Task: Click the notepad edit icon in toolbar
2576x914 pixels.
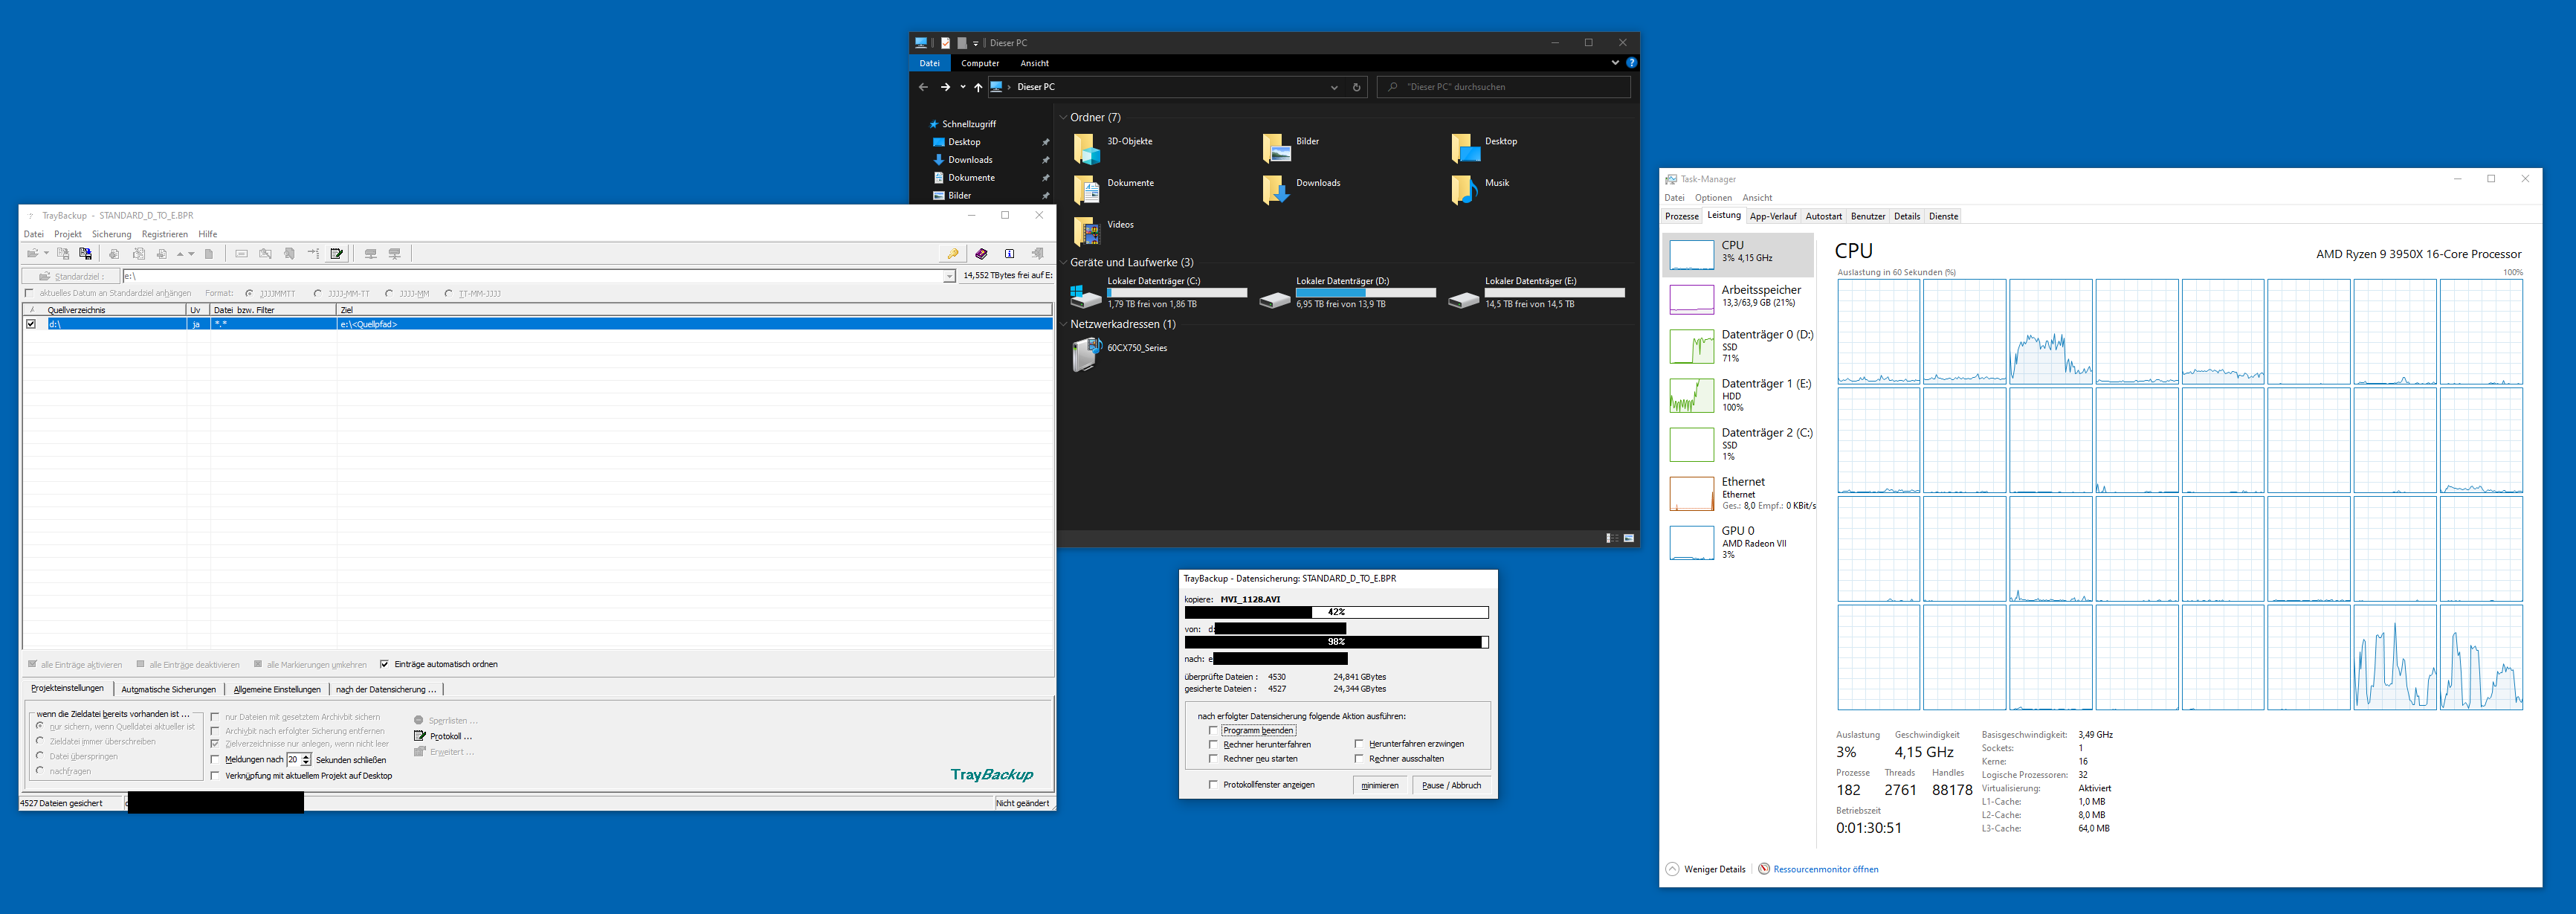Action: (x=337, y=254)
